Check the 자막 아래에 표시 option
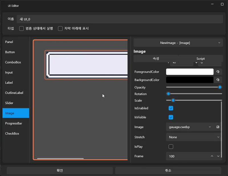Image resolution: width=228 pixels, height=176 pixels. pyautogui.click(x=60, y=29)
